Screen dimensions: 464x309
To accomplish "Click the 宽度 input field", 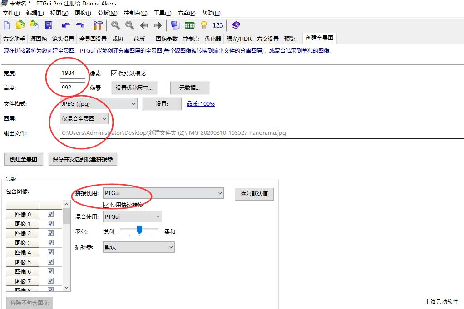I will click(72, 73).
